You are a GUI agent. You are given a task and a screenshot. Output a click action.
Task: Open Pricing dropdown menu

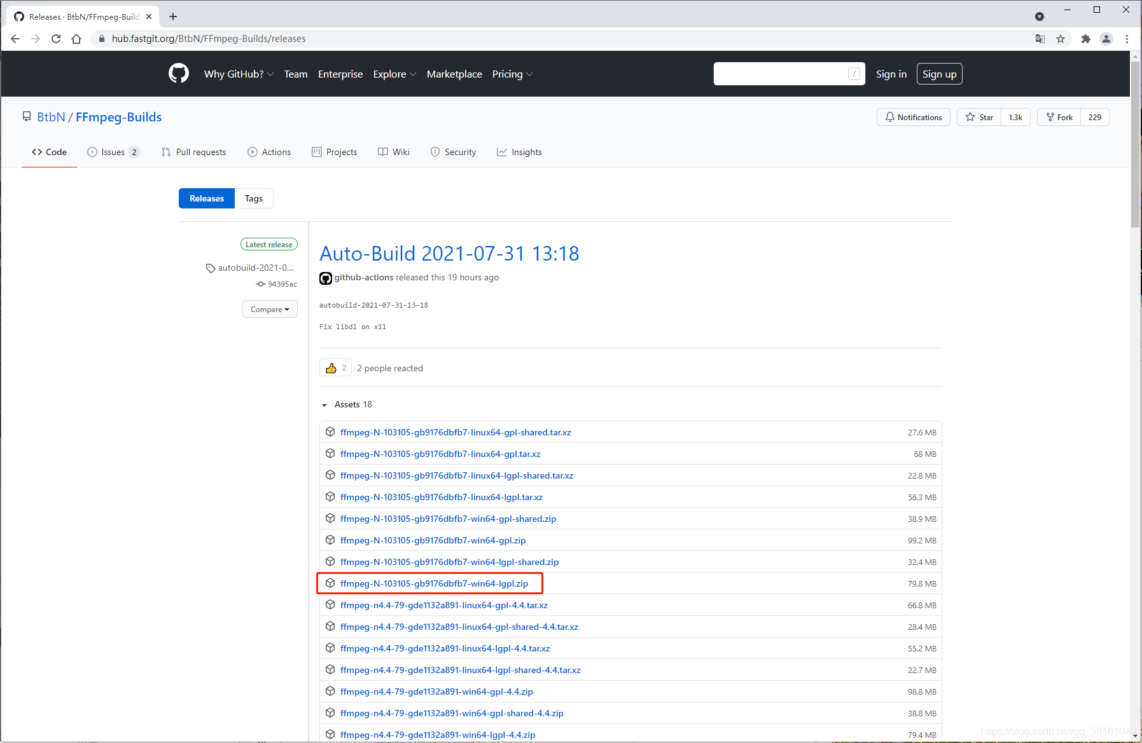click(x=512, y=74)
